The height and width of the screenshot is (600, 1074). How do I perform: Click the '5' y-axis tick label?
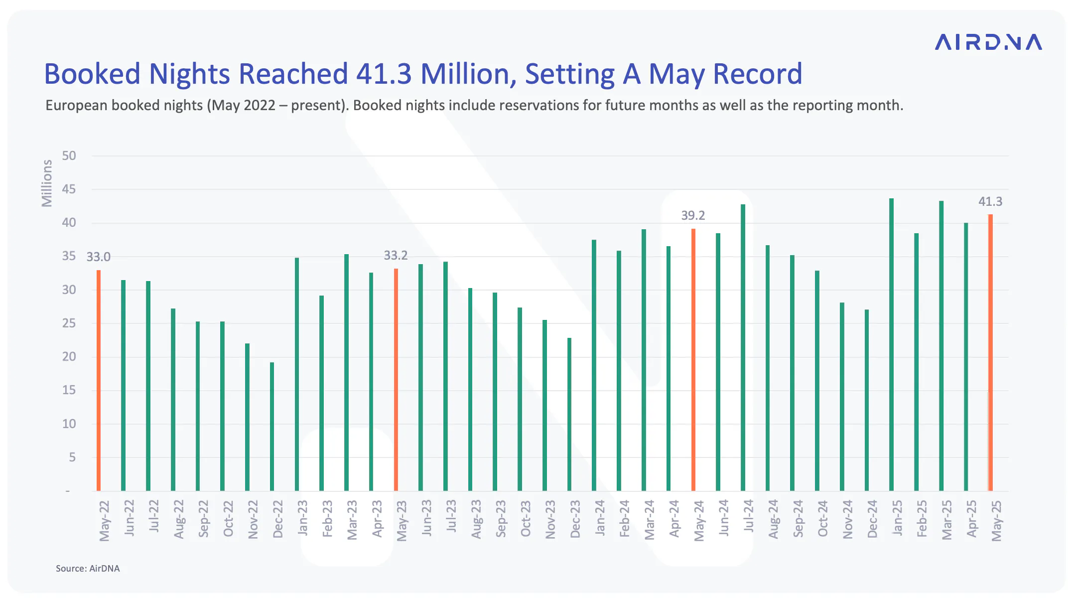click(x=72, y=457)
